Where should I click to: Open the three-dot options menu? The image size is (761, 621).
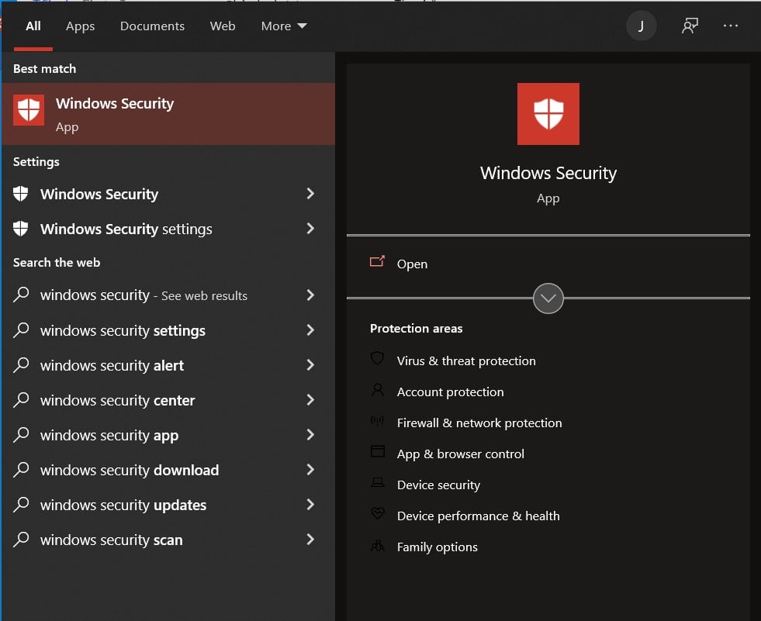tap(731, 26)
